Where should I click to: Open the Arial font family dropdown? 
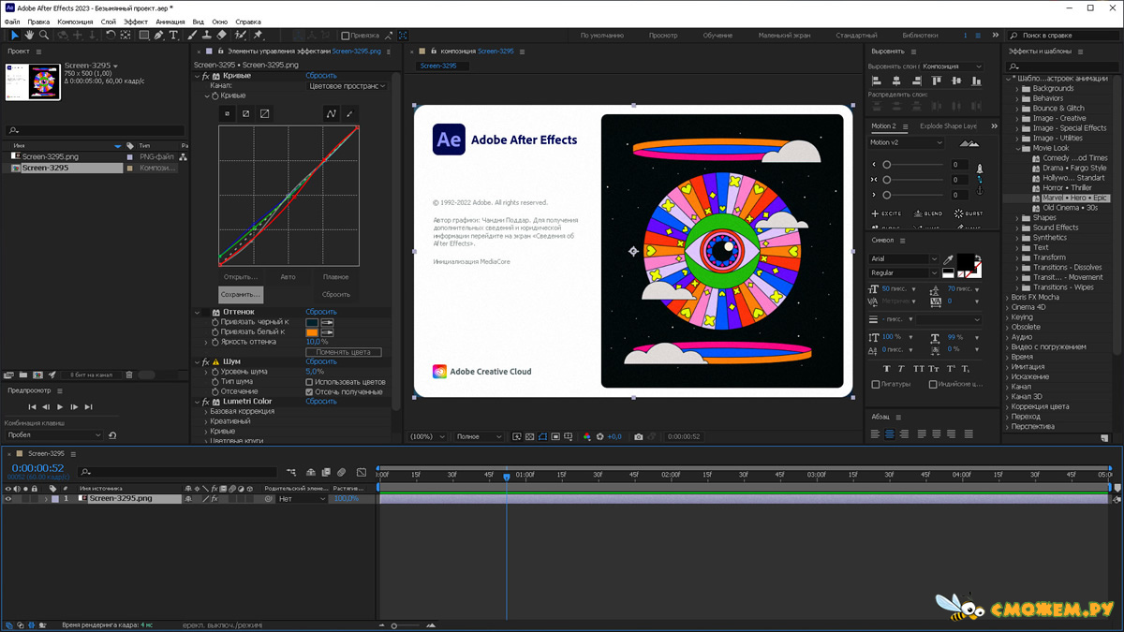click(x=904, y=259)
